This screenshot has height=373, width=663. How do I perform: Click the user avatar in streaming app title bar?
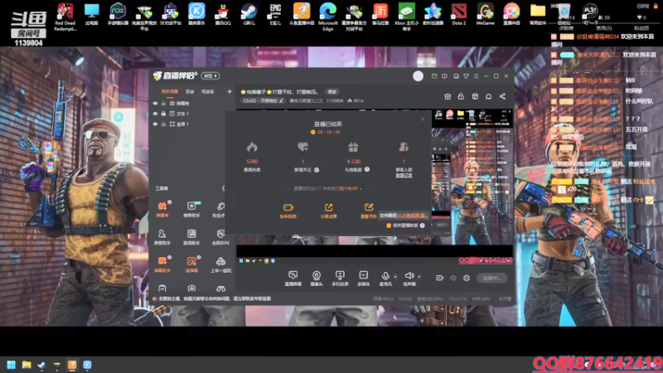418,75
